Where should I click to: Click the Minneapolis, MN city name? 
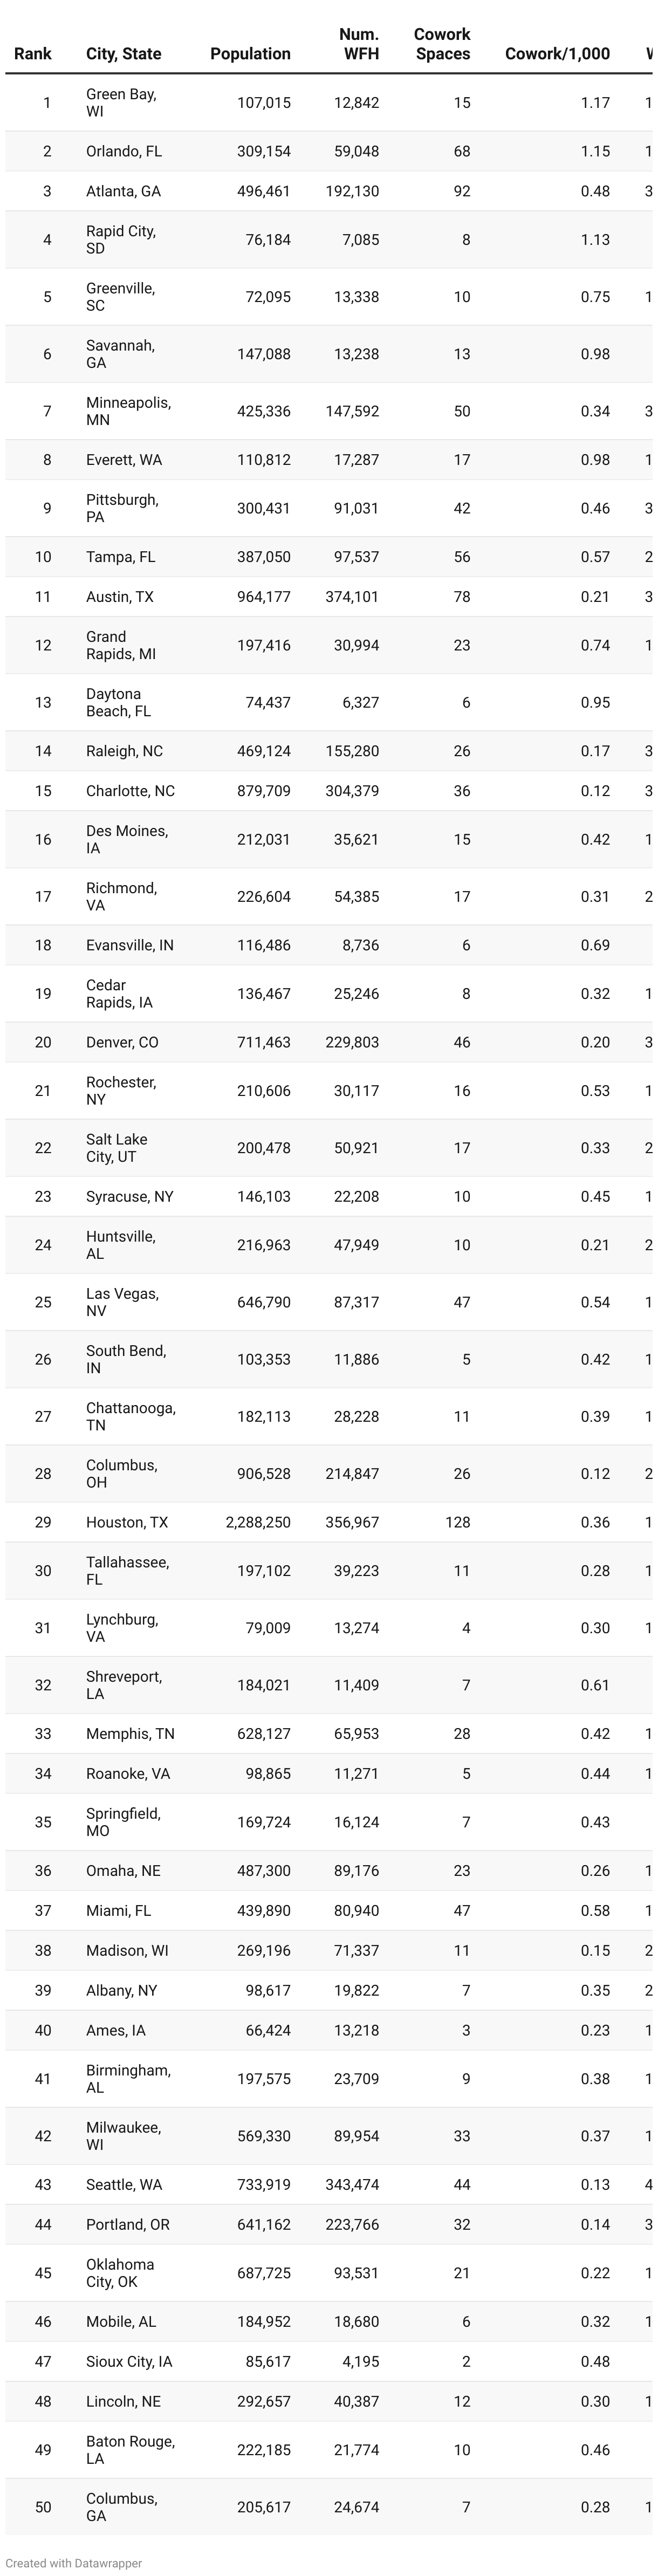coord(128,411)
